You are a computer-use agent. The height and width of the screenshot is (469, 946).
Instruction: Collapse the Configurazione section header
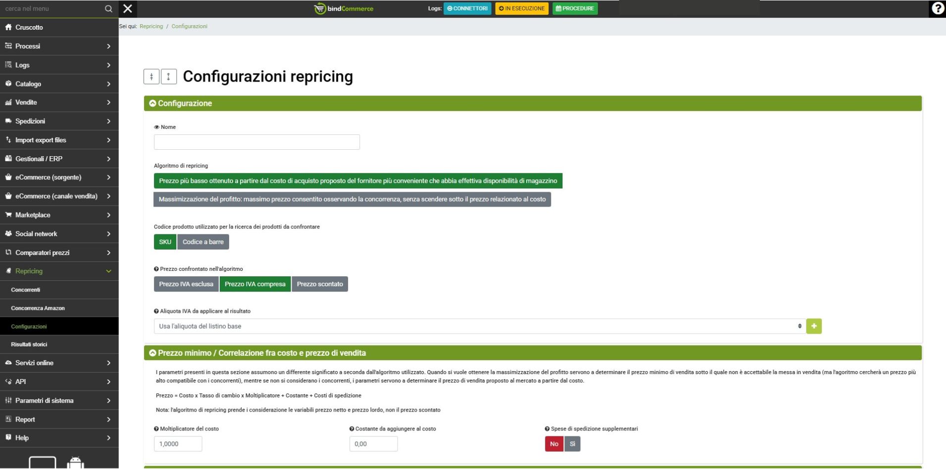[x=185, y=103]
